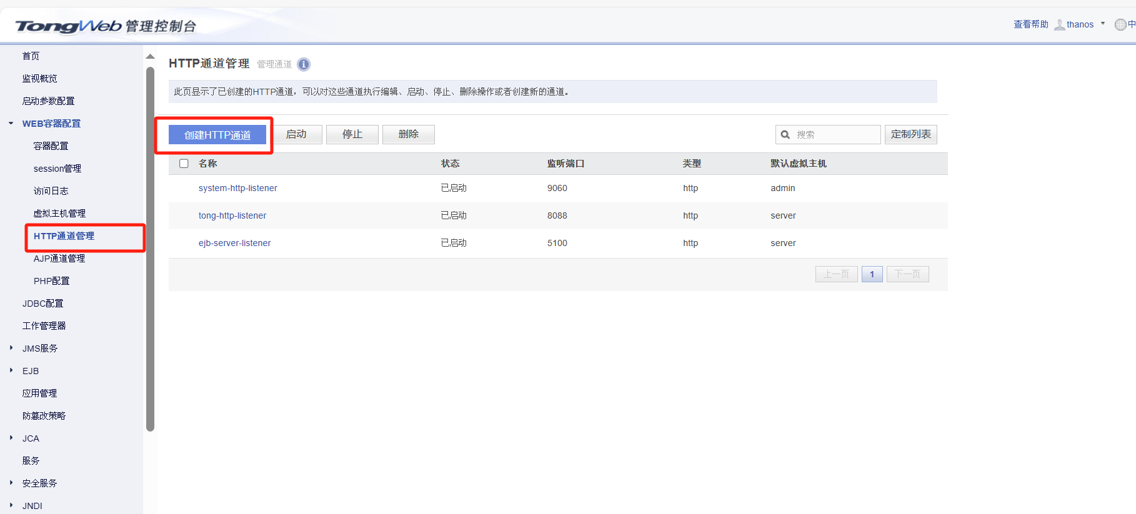Viewport: 1136px width, 514px height.
Task: Expand the JMS服务 menu group
Action: pyautogui.click(x=11, y=348)
